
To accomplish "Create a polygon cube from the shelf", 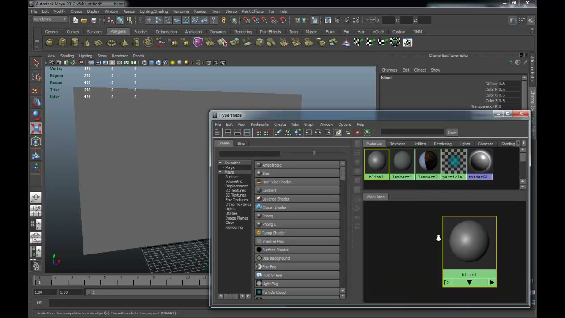I will point(62,42).
